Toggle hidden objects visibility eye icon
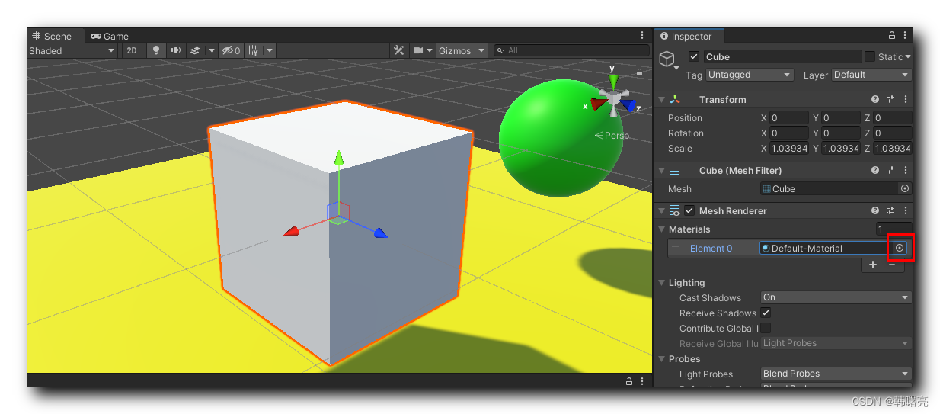Screen dimensions: 940x414 point(230,50)
